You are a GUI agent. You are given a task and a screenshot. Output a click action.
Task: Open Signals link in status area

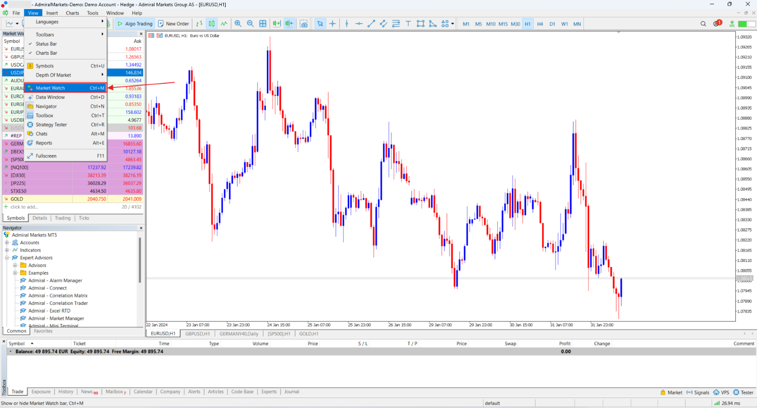pos(698,392)
